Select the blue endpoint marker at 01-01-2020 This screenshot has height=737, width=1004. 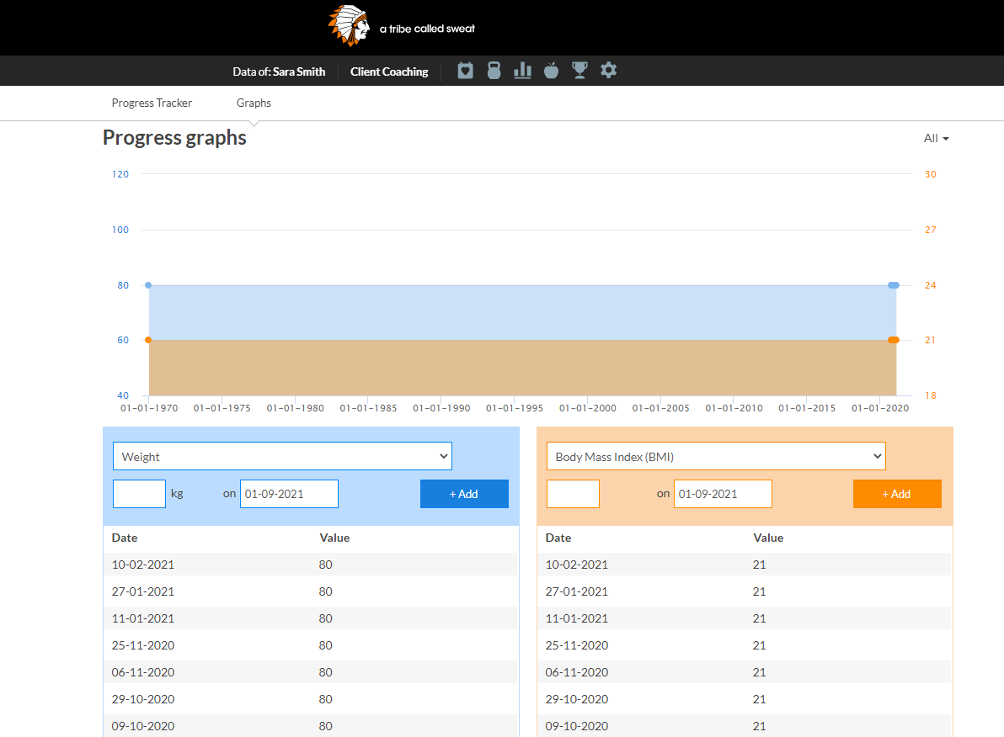[x=894, y=285]
